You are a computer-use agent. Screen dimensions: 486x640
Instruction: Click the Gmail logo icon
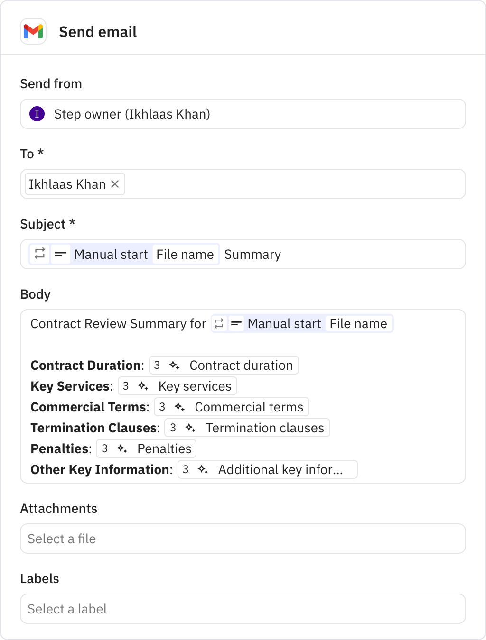point(33,32)
